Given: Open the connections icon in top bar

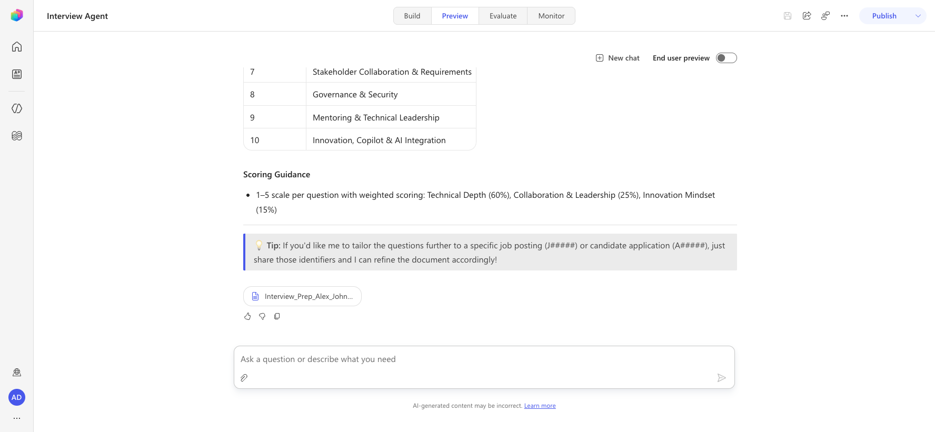Looking at the screenshot, I should pos(825,16).
